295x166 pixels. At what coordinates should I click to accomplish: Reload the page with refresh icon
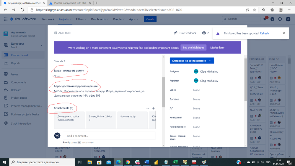(22, 10)
